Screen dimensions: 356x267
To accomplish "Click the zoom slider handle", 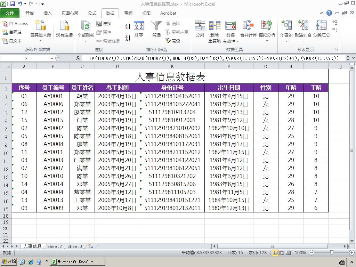I will [x=332, y=252].
